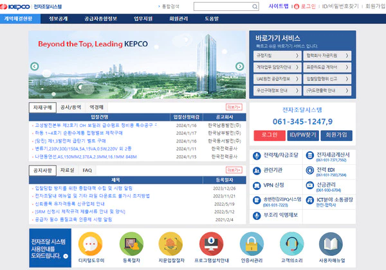Open 인증서관리 padlock icon
Screen dimensions: 386x270
point(252,244)
